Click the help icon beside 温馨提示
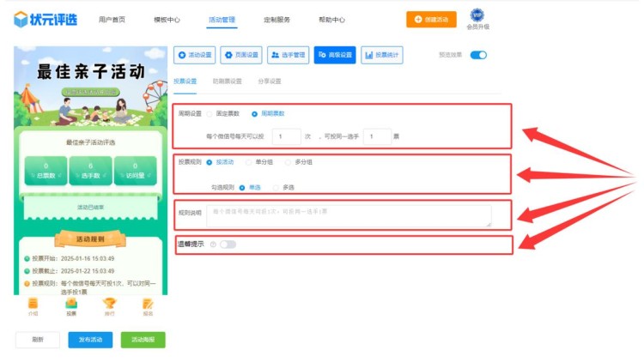 (x=212, y=244)
